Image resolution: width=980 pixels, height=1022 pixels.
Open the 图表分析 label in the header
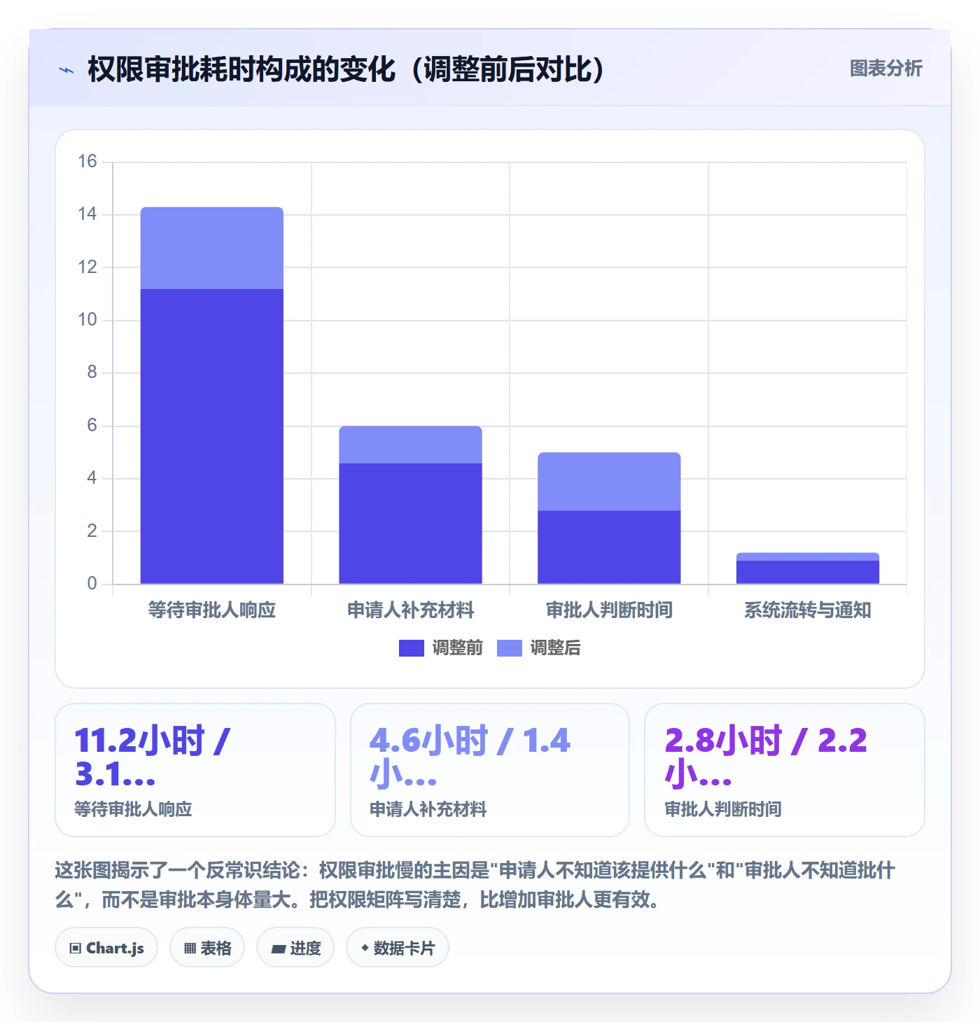[885, 69]
